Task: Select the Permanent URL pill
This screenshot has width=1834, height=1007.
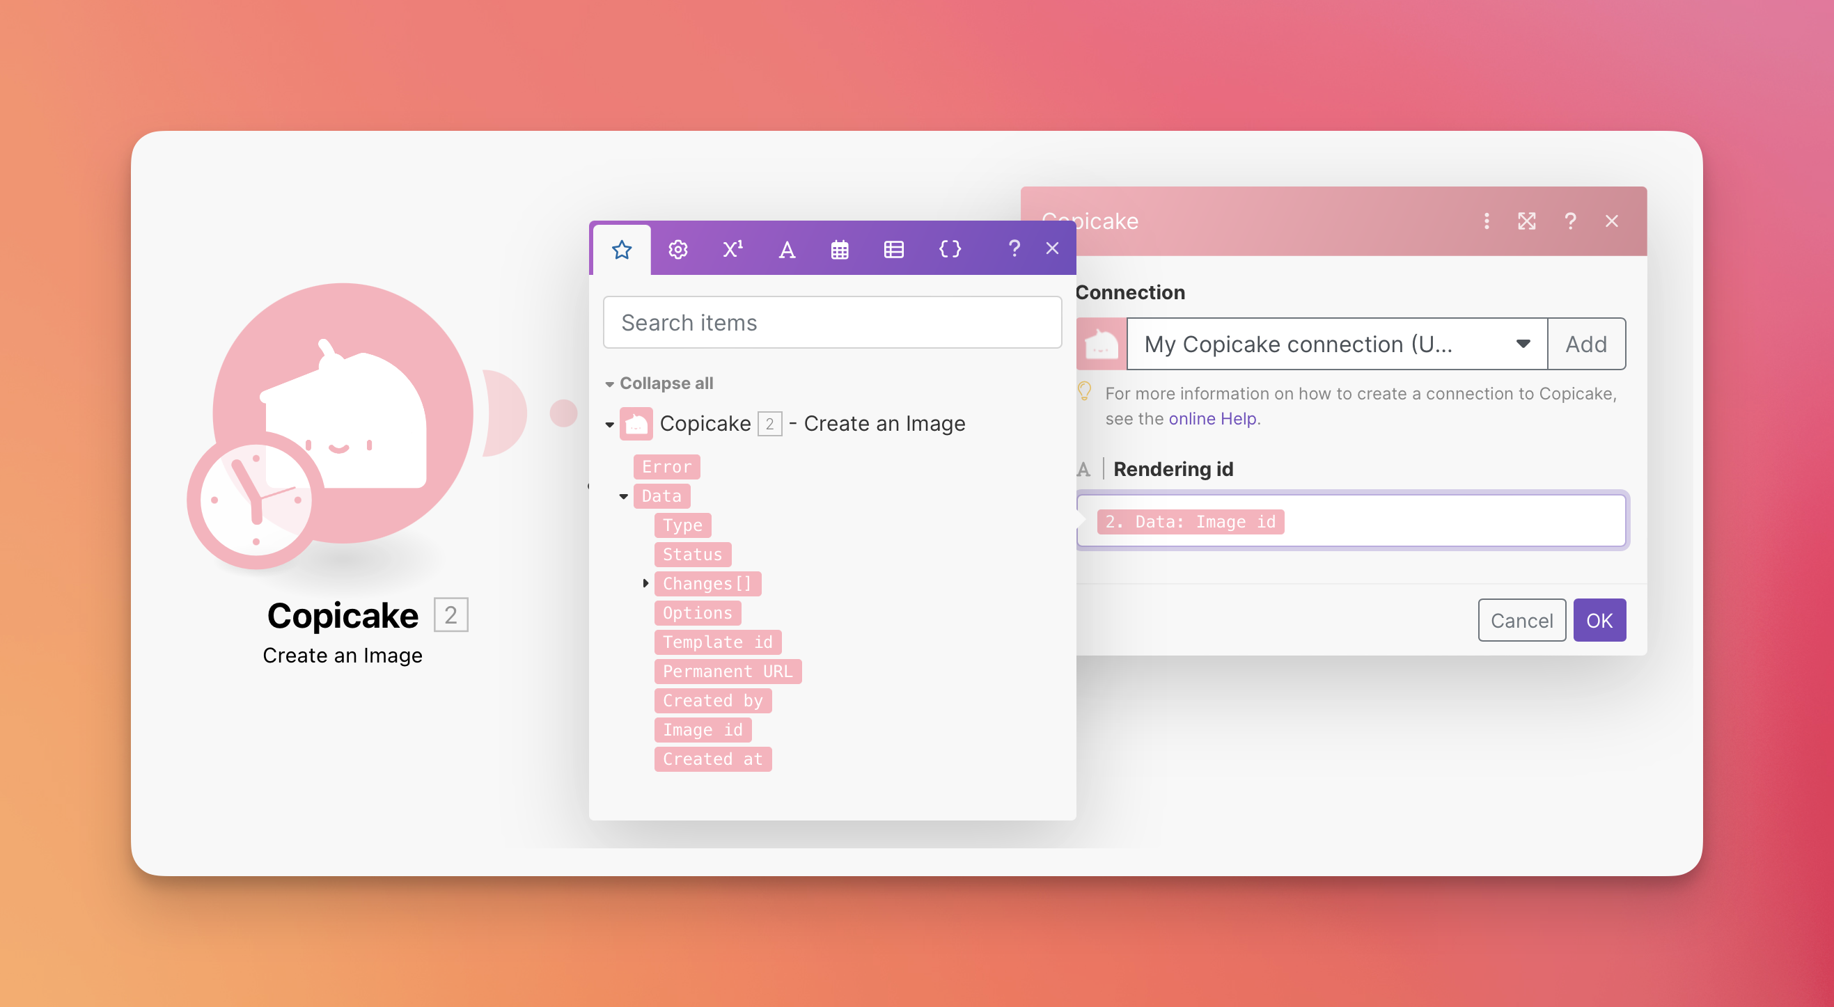Action: tap(728, 671)
